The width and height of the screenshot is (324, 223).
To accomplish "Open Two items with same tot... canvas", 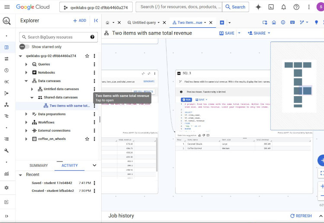I will click(x=67, y=106).
